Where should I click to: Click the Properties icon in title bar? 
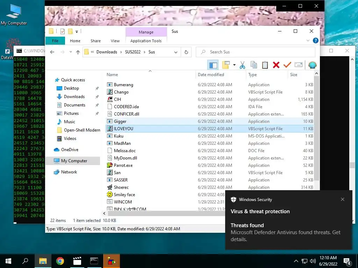62,31
